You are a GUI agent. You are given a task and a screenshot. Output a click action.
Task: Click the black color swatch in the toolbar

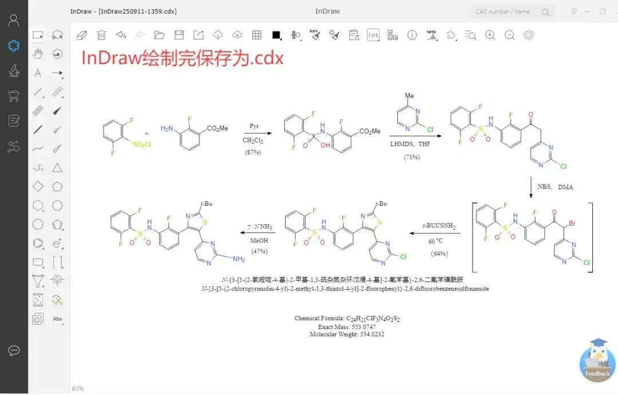pos(277,35)
